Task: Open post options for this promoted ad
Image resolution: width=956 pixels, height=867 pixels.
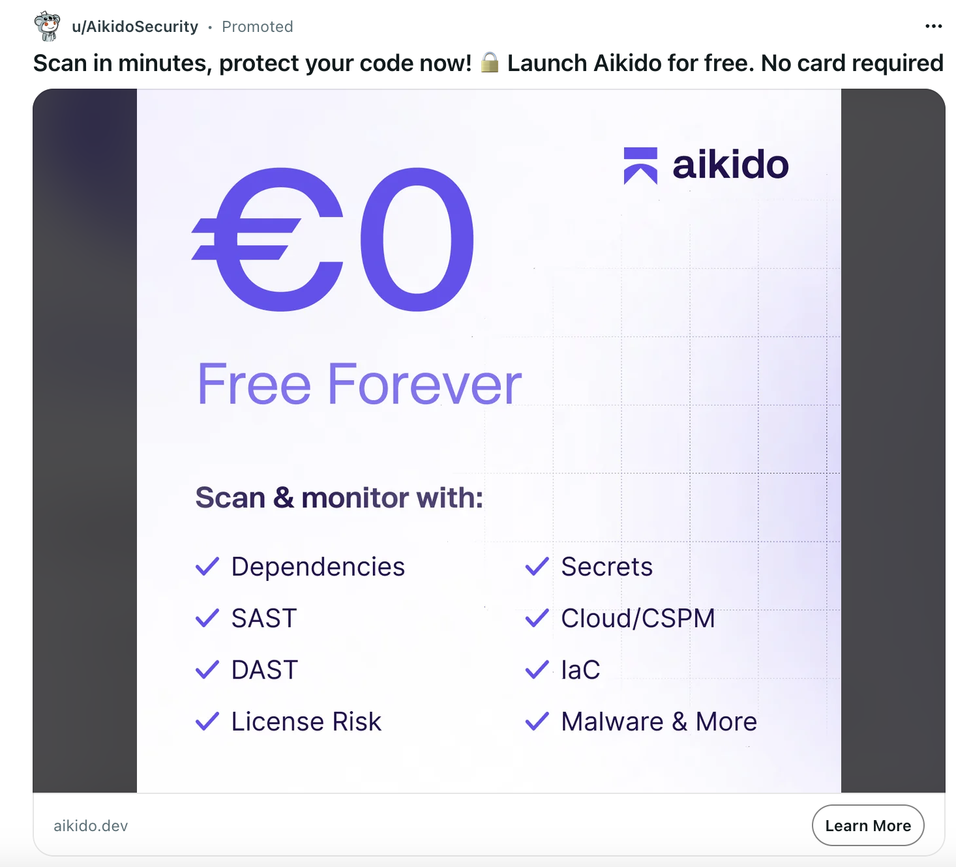Action: point(933,25)
